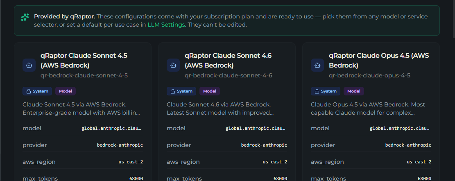Click model value in Opus 4.5 card

[x=400, y=128]
